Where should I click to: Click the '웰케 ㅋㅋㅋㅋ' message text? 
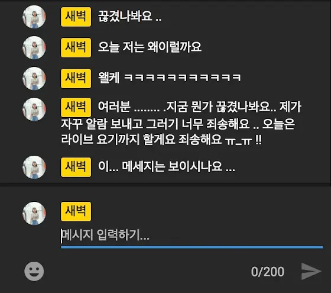click(x=170, y=78)
